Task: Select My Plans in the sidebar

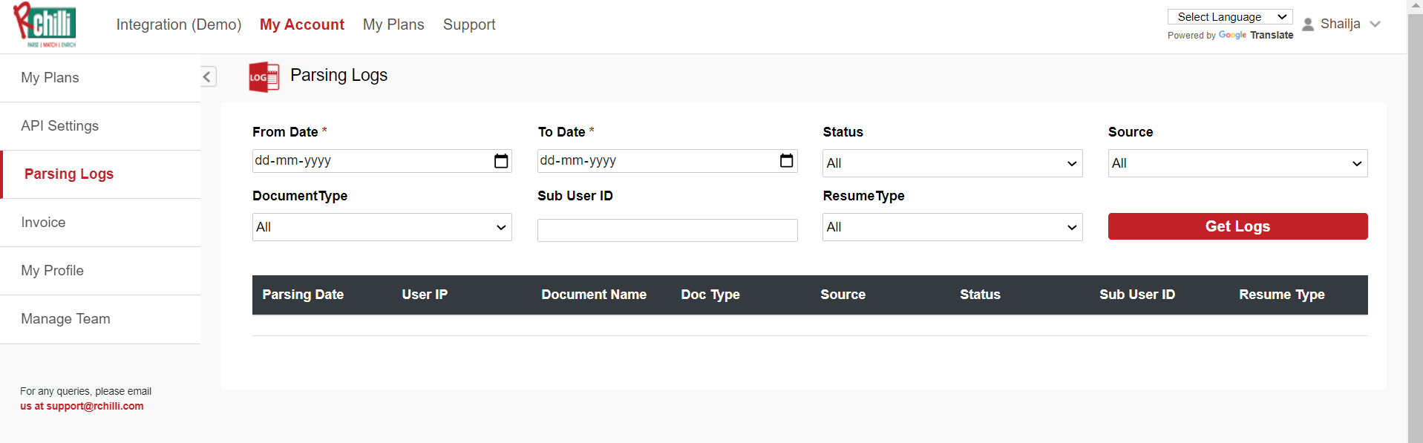Action: 100,78
